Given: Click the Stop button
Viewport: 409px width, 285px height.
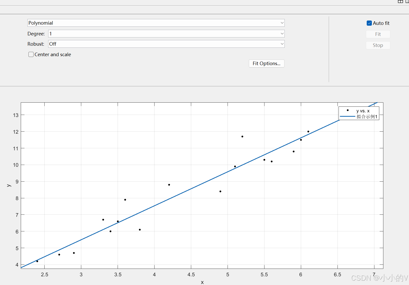Looking at the screenshot, I should (x=378, y=45).
